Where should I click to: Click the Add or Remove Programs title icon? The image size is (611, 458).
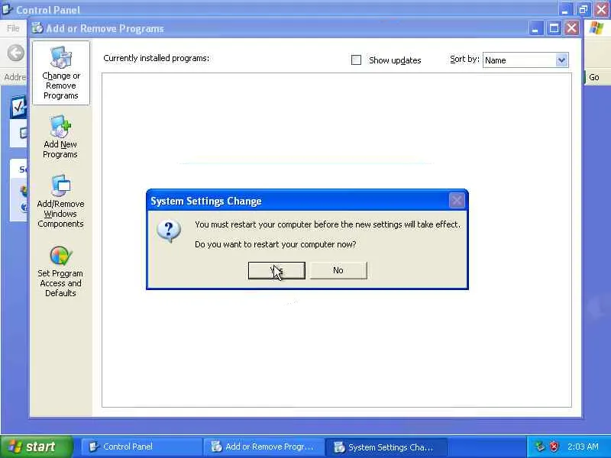(x=37, y=28)
